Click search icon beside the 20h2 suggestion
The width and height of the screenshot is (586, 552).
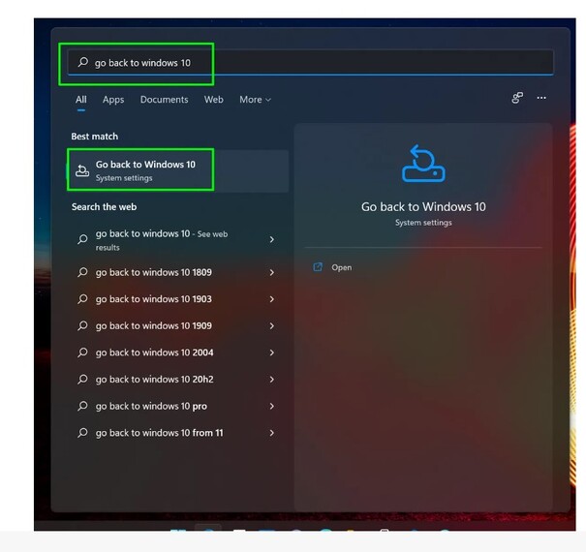coord(82,379)
